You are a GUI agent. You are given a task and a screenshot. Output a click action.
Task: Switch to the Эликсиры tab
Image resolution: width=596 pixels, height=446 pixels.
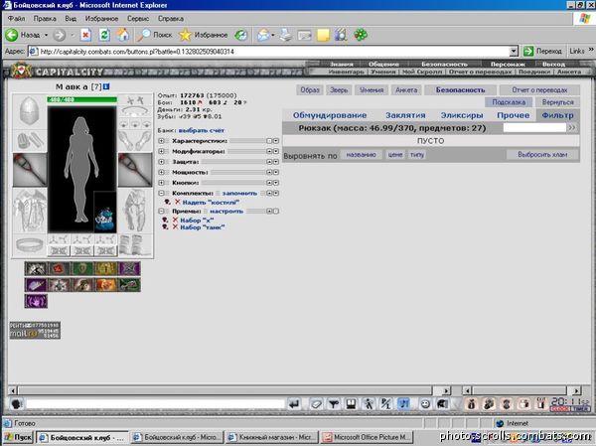coord(462,115)
